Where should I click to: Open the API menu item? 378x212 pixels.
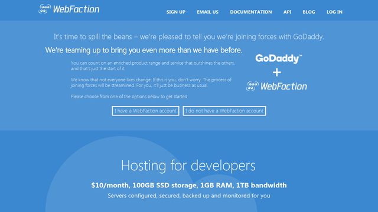click(287, 12)
